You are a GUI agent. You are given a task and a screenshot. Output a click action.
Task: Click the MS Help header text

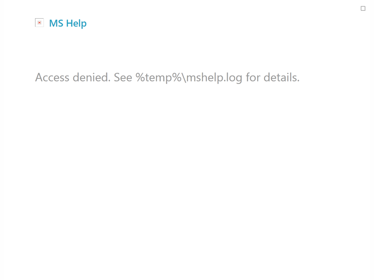[68, 23]
